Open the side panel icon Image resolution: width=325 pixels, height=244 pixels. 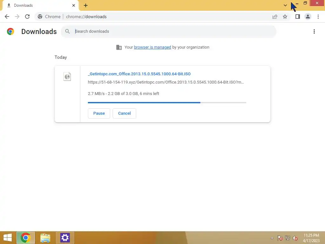point(298,17)
